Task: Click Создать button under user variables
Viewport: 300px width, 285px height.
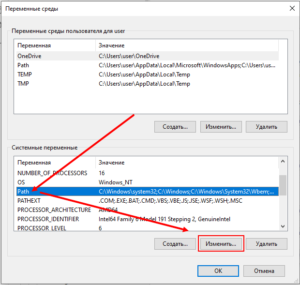Action: pos(175,127)
